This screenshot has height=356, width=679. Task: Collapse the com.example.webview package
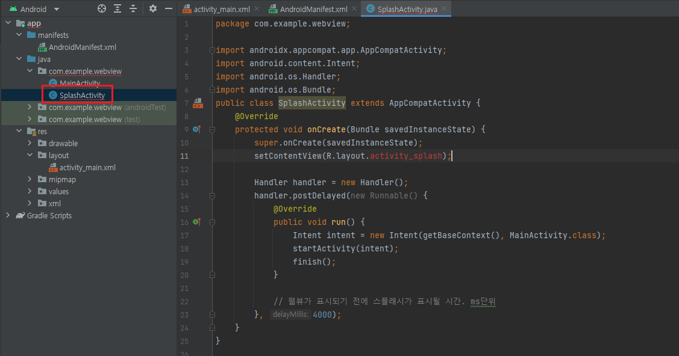(x=30, y=71)
